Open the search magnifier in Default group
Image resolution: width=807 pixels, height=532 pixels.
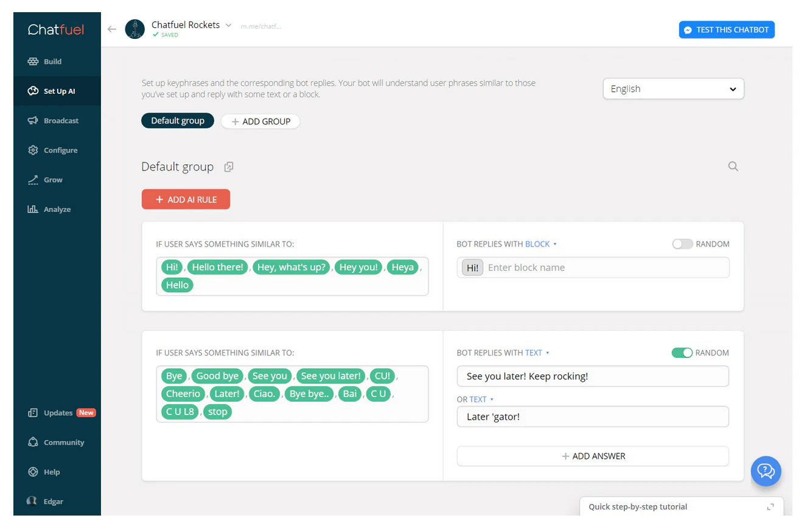click(x=733, y=166)
